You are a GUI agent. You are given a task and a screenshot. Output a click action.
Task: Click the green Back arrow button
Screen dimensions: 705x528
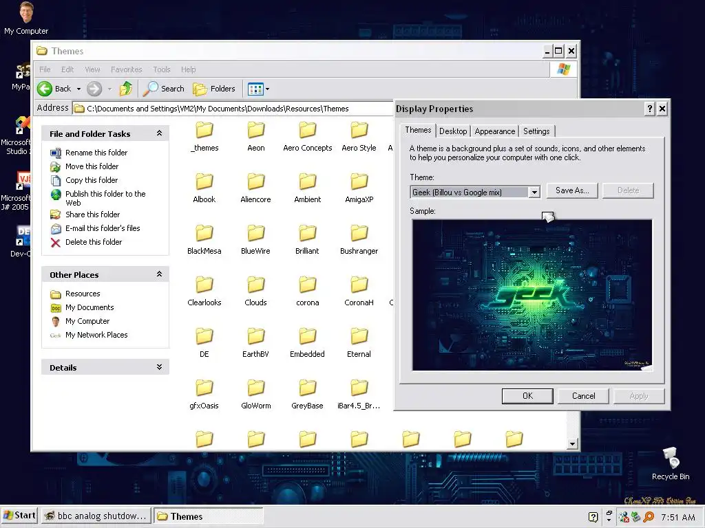[45, 89]
